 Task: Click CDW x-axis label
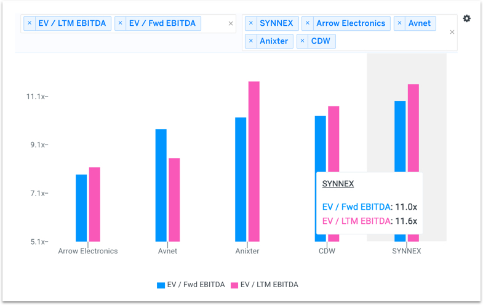click(327, 251)
